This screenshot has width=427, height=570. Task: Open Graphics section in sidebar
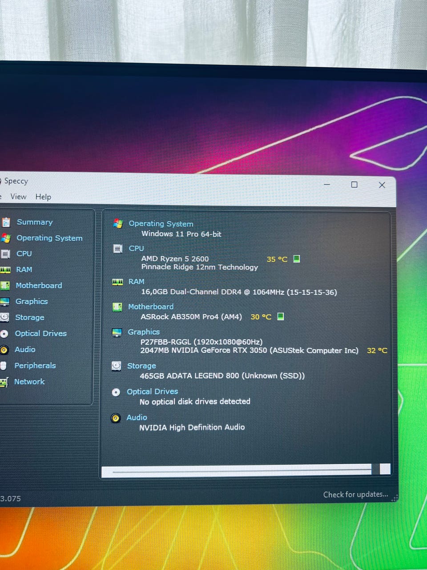point(32,301)
